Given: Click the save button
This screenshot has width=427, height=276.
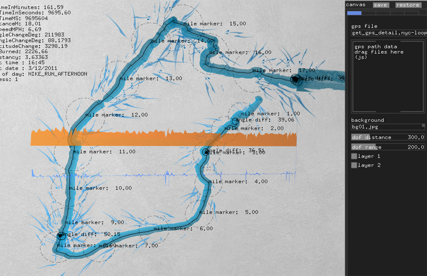Looking at the screenshot, I should tap(381, 5).
